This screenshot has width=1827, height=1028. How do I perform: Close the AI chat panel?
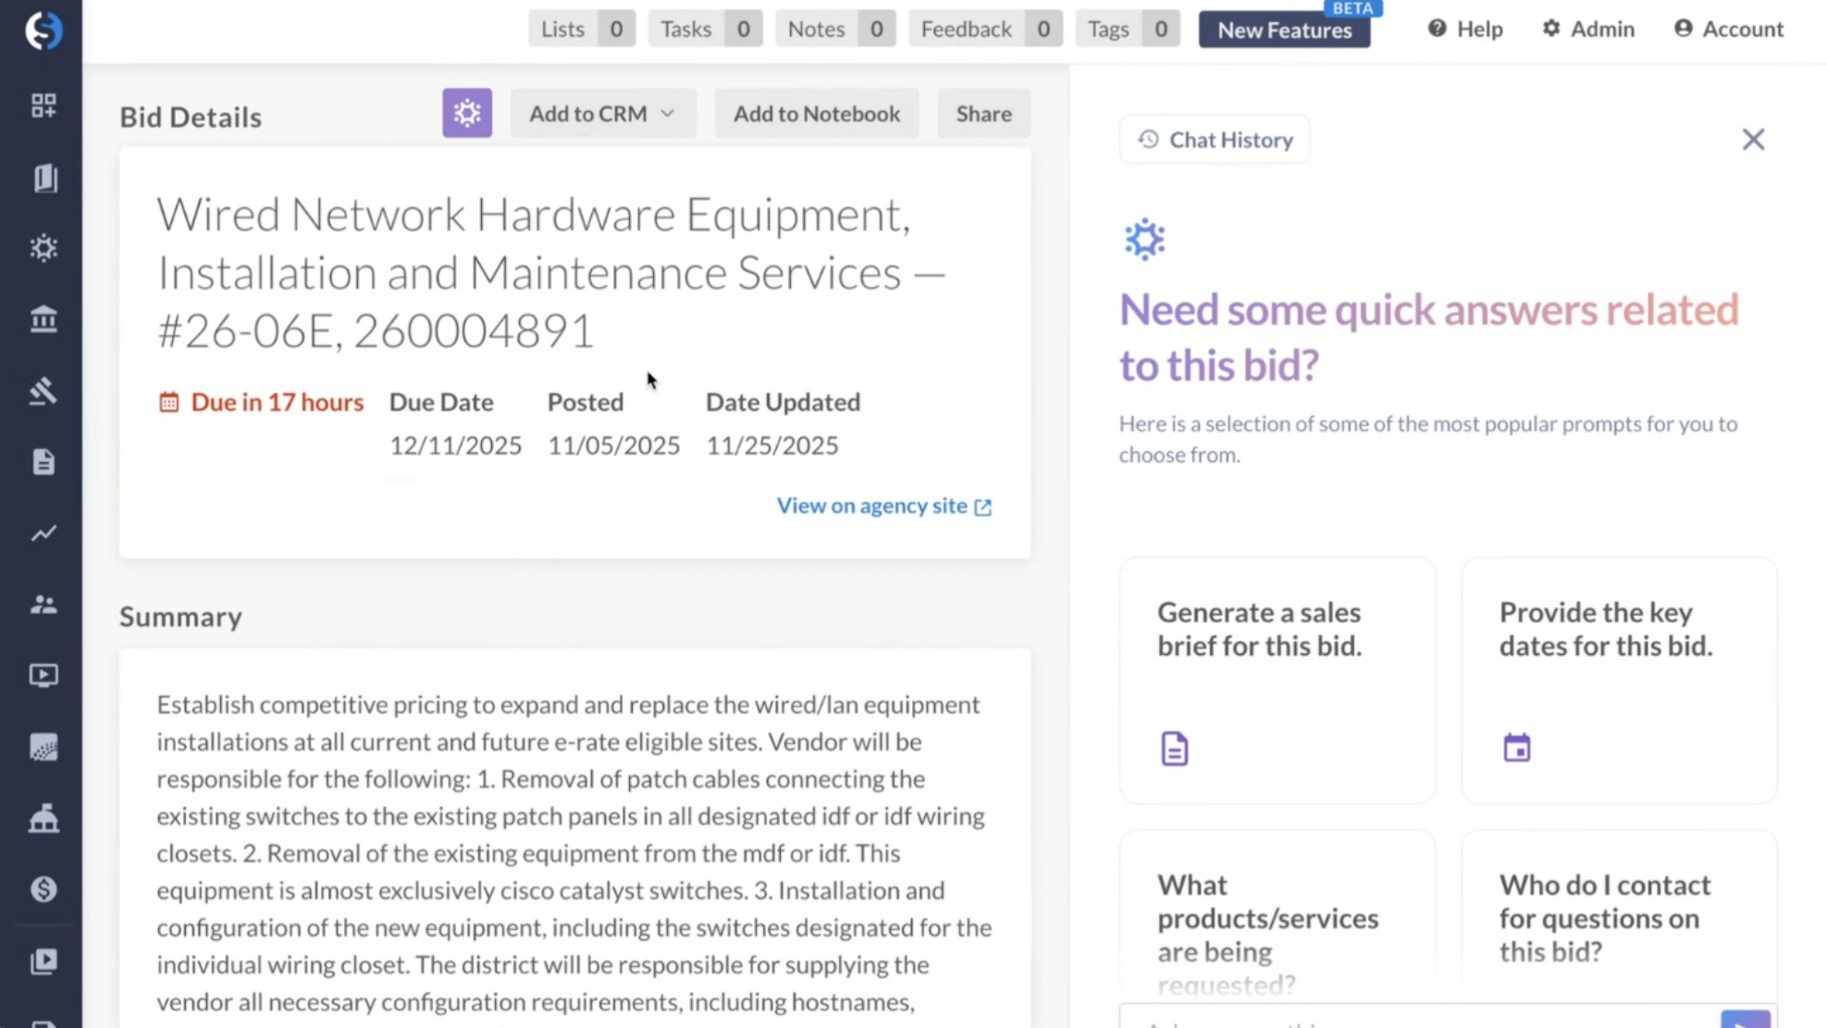(x=1752, y=140)
